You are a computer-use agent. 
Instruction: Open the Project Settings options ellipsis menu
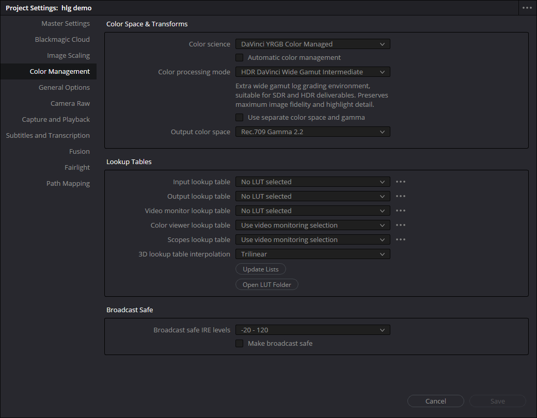[x=527, y=8]
